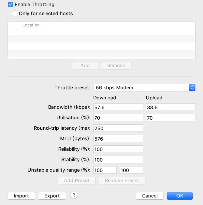Click the MTU bytes field
The image size is (203, 205).
[x=118, y=139]
